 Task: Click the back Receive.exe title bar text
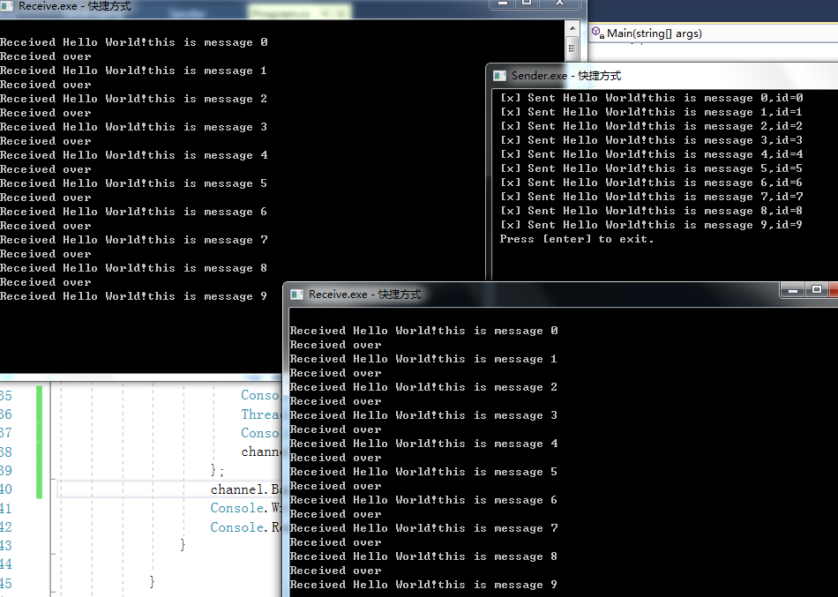point(75,6)
